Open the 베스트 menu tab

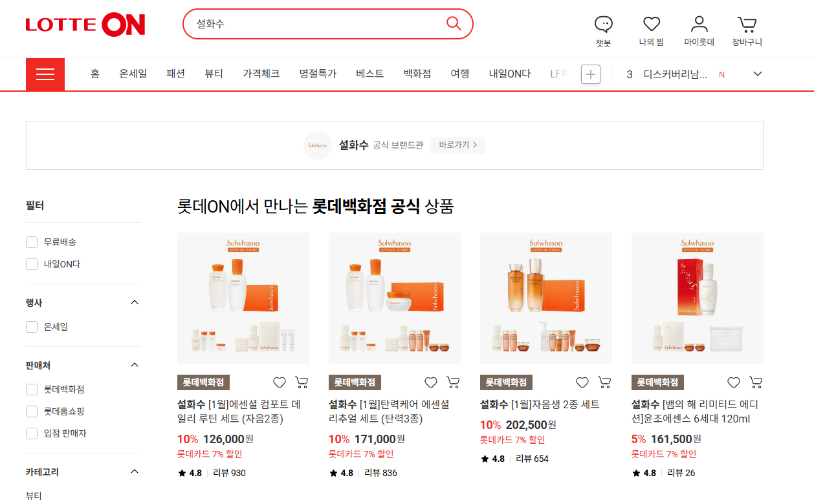[369, 74]
